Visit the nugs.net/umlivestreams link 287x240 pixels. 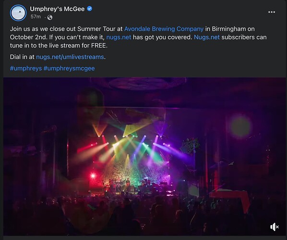point(70,57)
